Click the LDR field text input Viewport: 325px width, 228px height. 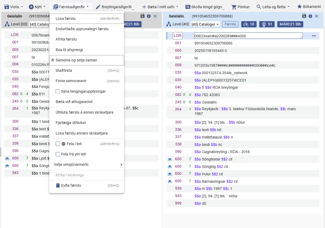[x=248, y=36]
